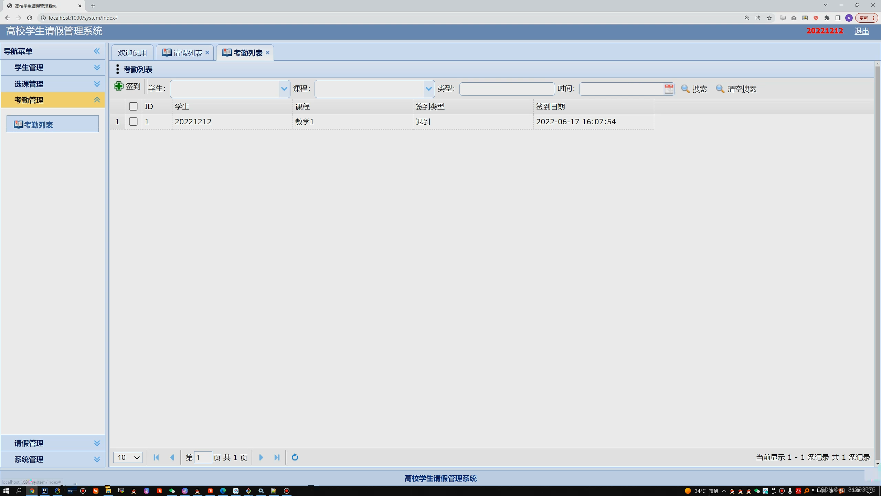
Task: Refresh the attendance table
Action: pyautogui.click(x=295, y=457)
